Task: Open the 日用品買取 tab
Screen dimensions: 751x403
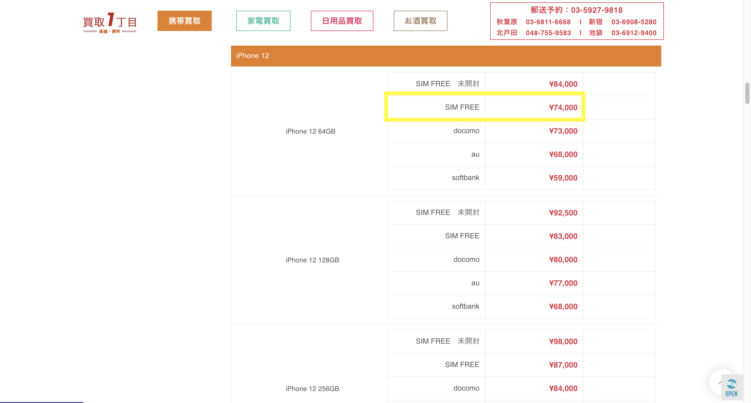Action: click(342, 21)
